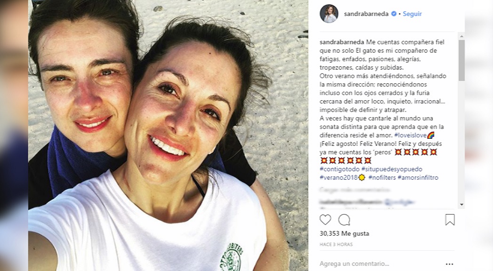The height and width of the screenshot is (271, 493).
Task: Follow the account with Seguir
Action: tap(412, 14)
